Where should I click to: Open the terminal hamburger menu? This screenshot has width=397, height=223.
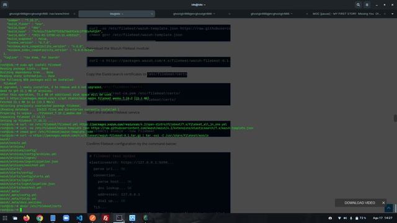pos(367,4)
